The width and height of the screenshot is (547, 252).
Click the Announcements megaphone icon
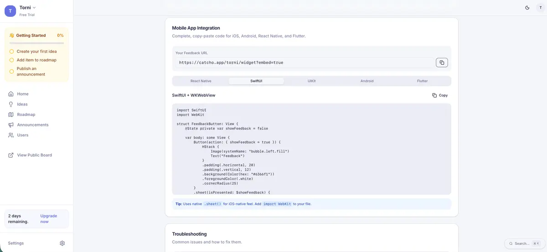pyautogui.click(x=11, y=125)
